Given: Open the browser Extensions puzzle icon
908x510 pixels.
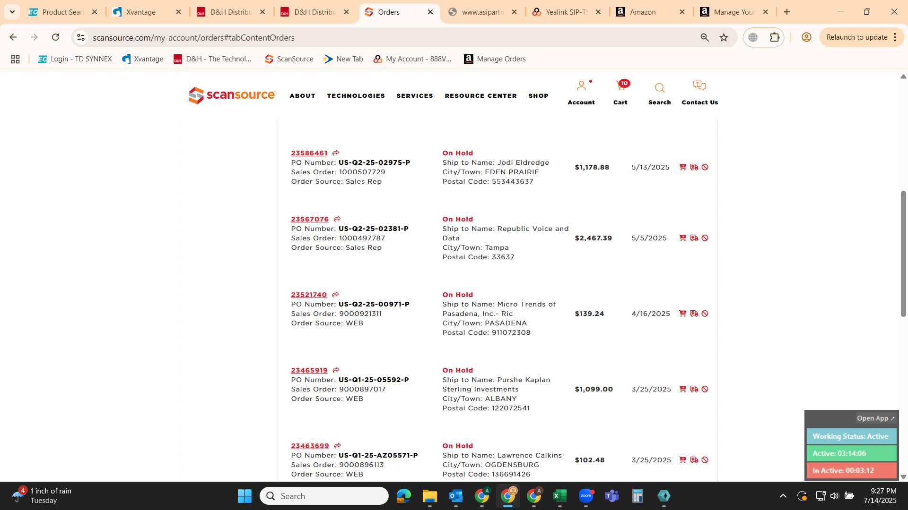Looking at the screenshot, I should point(775,37).
